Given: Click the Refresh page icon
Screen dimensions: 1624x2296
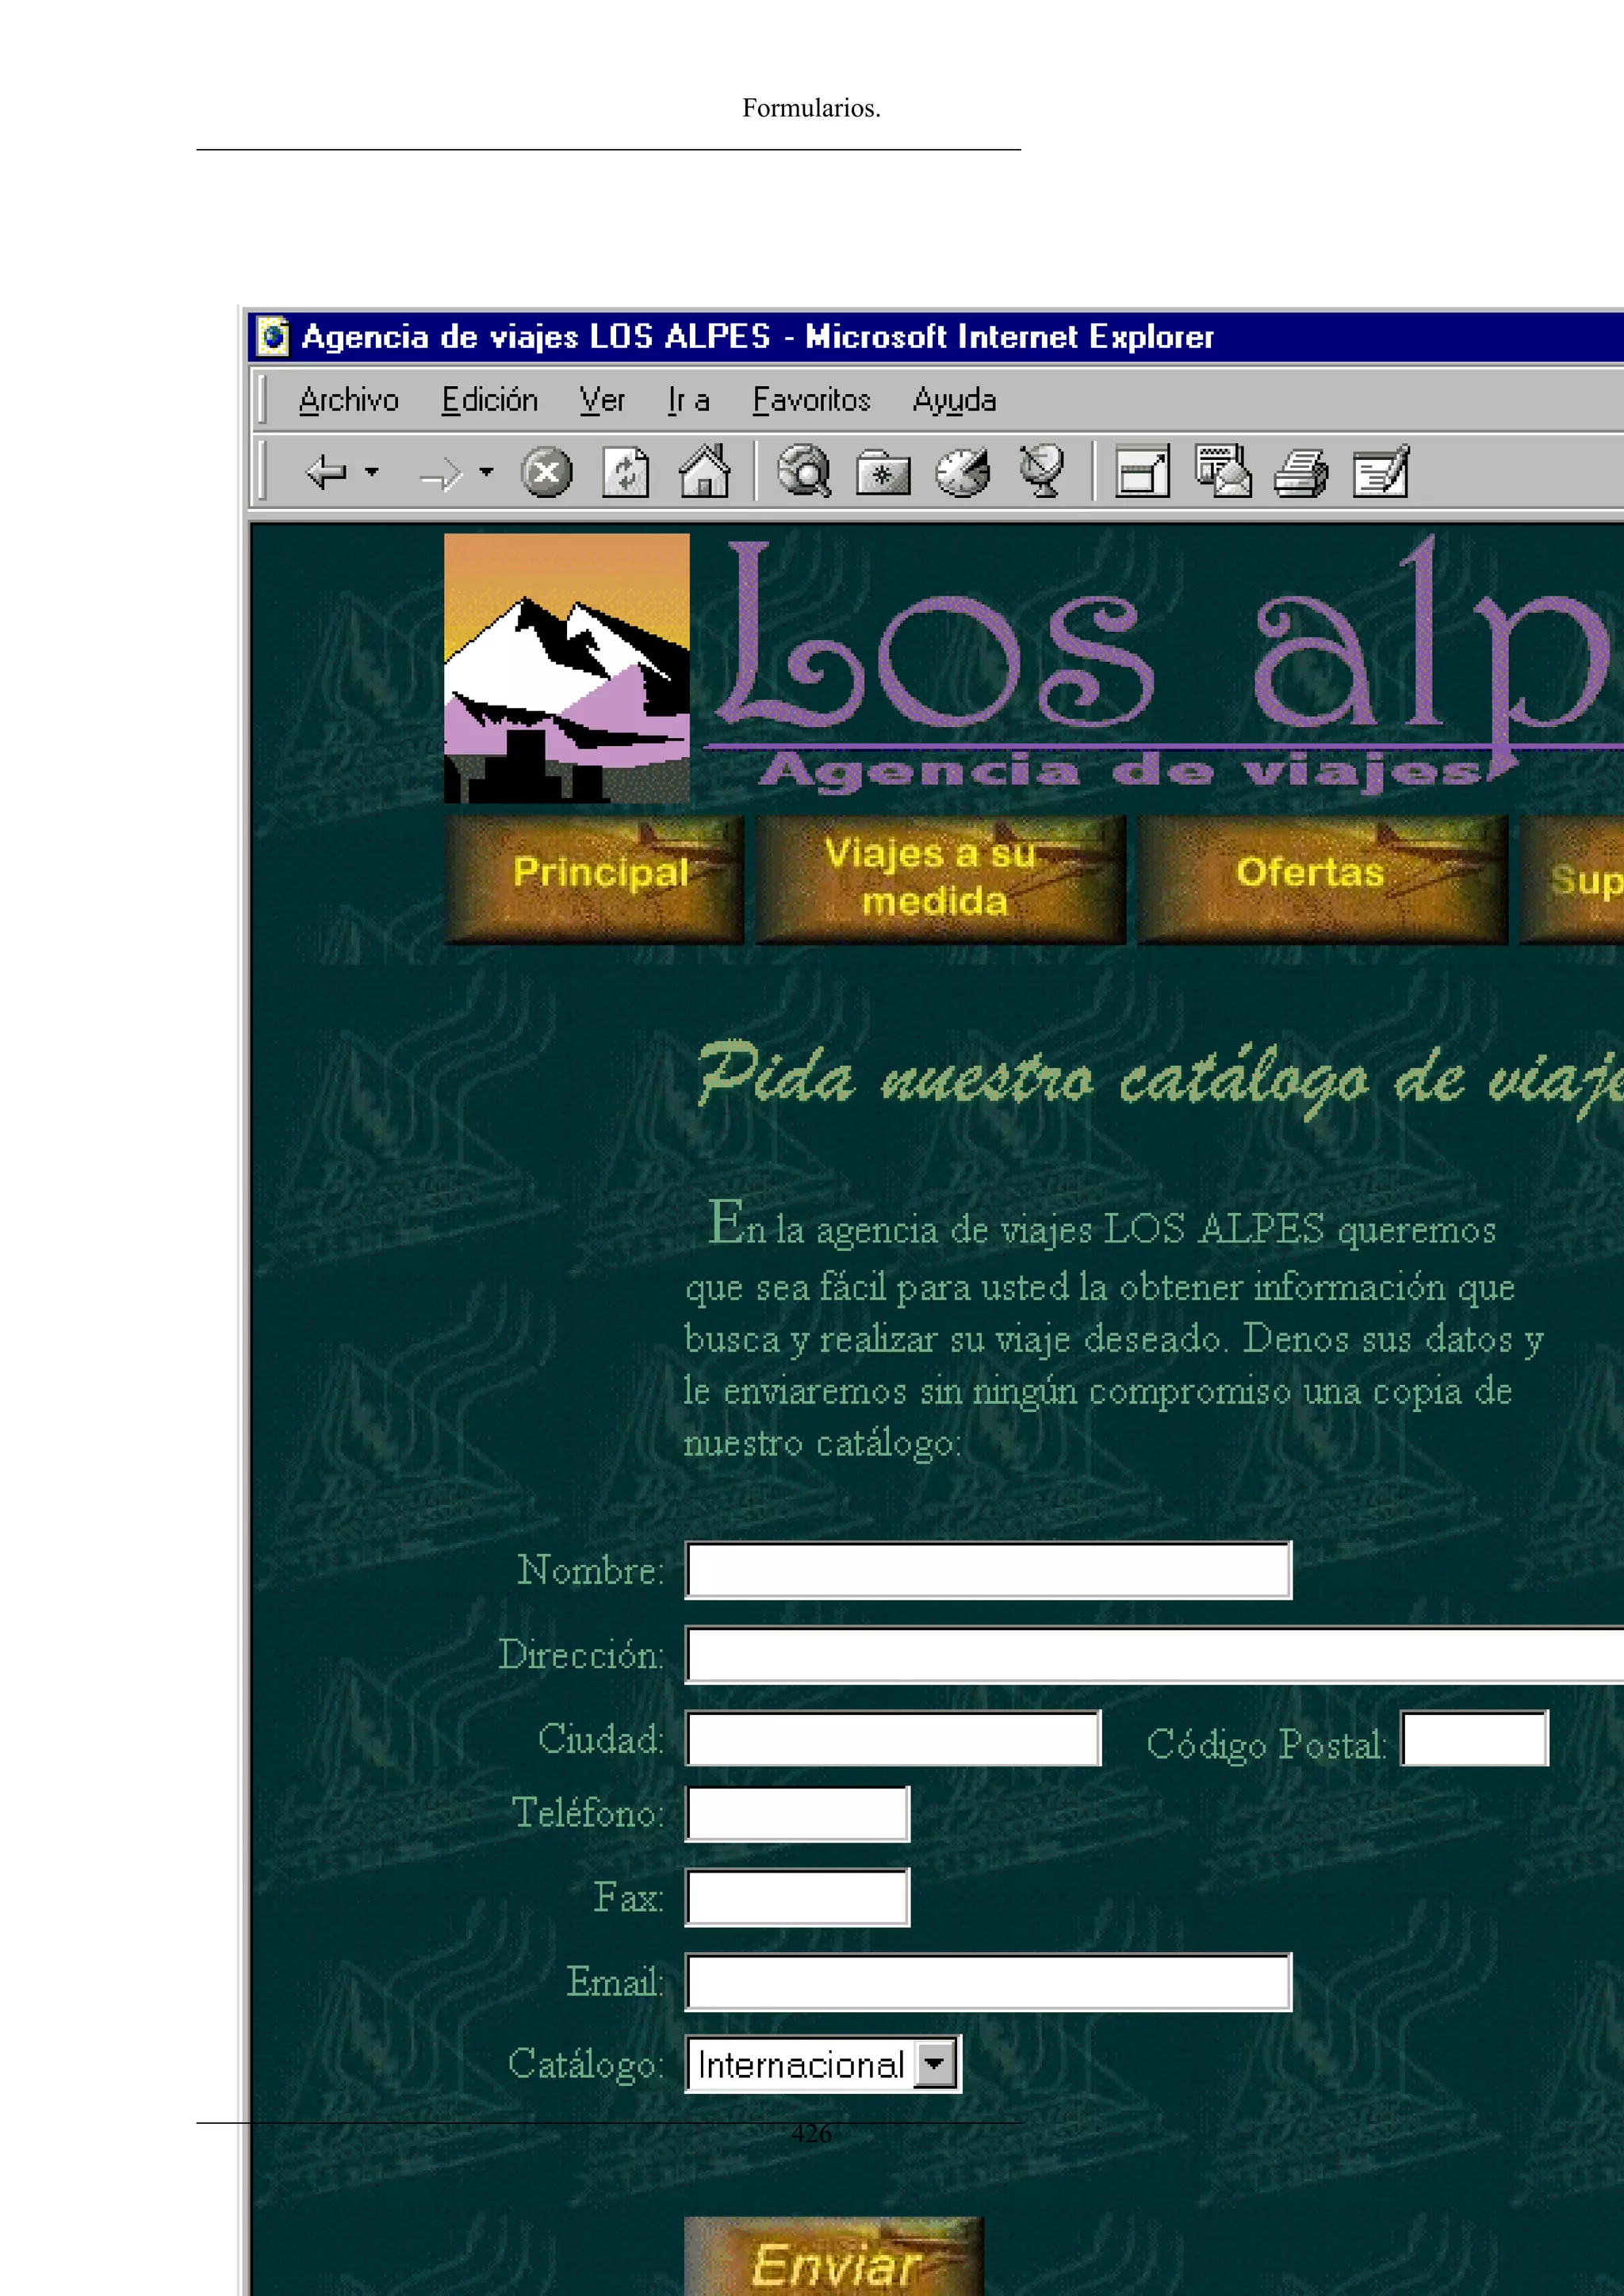Looking at the screenshot, I should coord(625,472).
